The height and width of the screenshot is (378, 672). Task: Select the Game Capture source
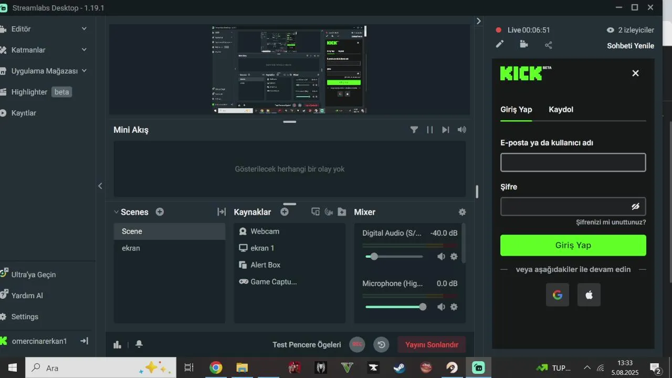tap(289, 281)
